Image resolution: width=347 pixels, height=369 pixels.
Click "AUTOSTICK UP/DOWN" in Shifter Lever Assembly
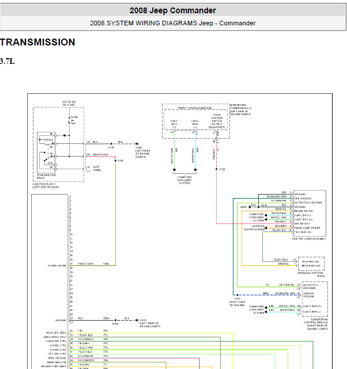point(308,203)
